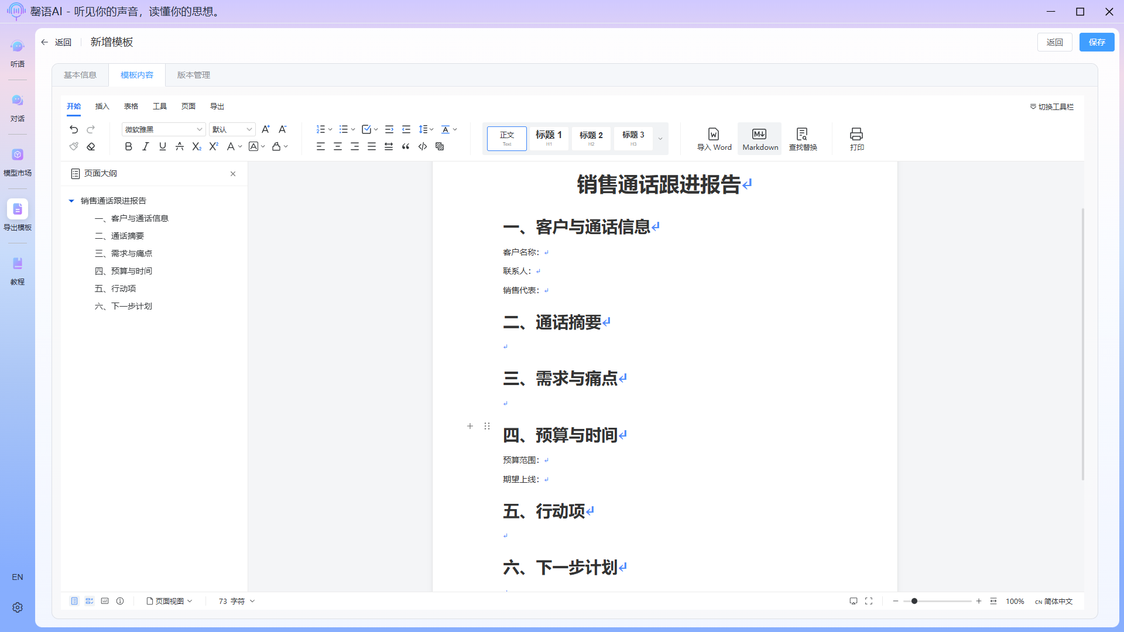The image size is (1124, 632).
Task: Open the highlight color dropdown
Action: pyautogui.click(x=280, y=146)
